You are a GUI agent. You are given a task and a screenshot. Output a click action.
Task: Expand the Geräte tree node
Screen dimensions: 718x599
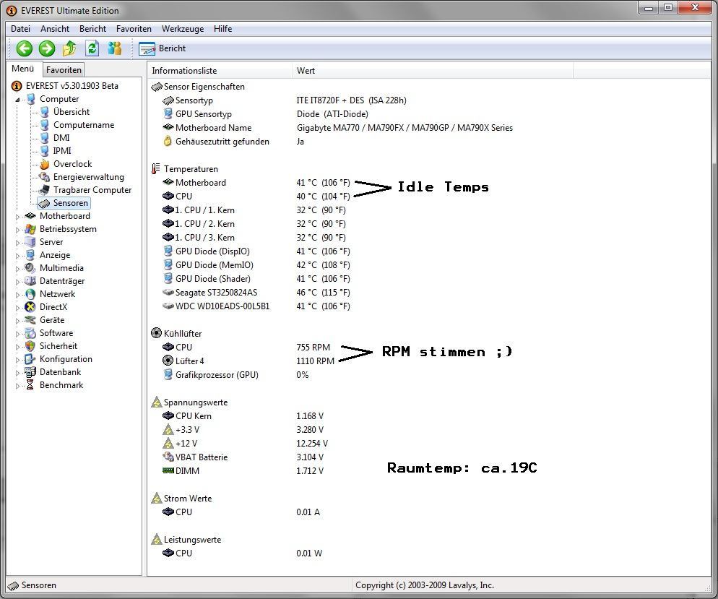[x=17, y=321]
